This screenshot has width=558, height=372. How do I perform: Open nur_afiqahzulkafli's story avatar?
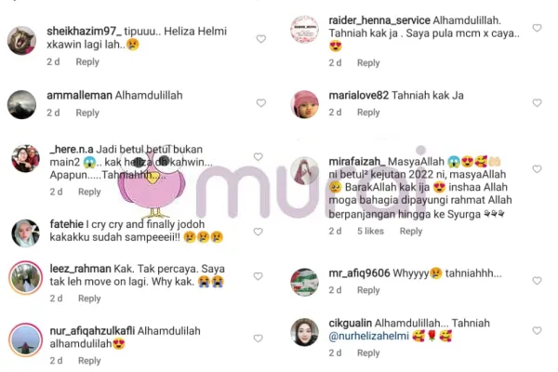pyautogui.click(x=25, y=340)
